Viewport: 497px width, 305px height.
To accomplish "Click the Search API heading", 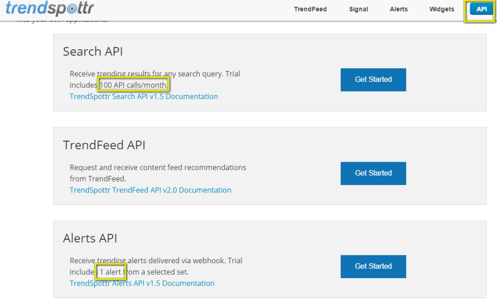I will pyautogui.click(x=93, y=51).
